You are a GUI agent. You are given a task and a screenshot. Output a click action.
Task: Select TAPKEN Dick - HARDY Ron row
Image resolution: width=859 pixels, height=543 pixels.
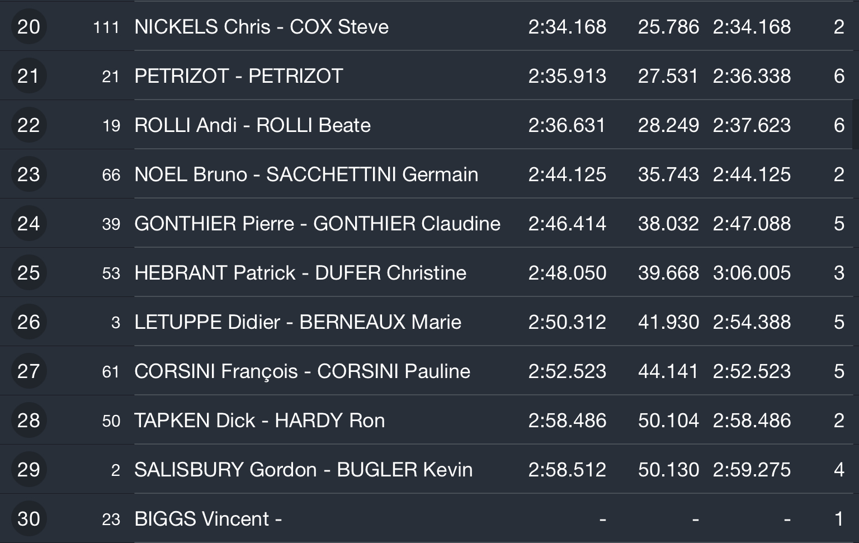click(x=429, y=420)
